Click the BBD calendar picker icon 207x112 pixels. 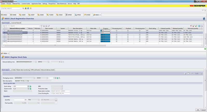point(62,87)
